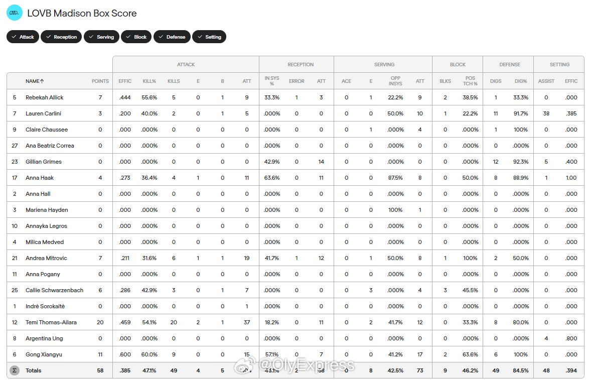Toggle the Block filter chip

tap(136, 37)
